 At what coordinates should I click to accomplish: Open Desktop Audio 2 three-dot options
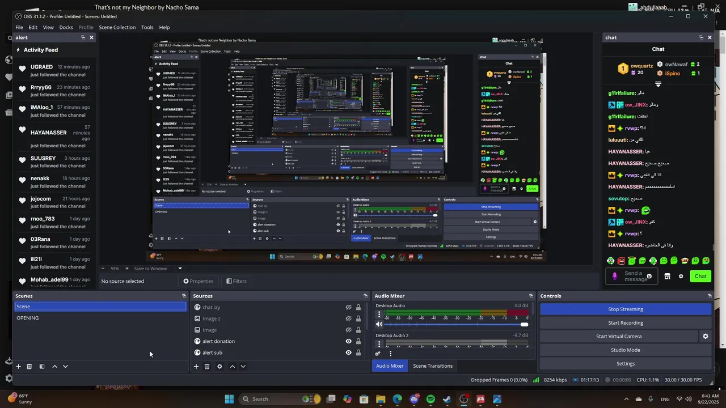point(379,344)
